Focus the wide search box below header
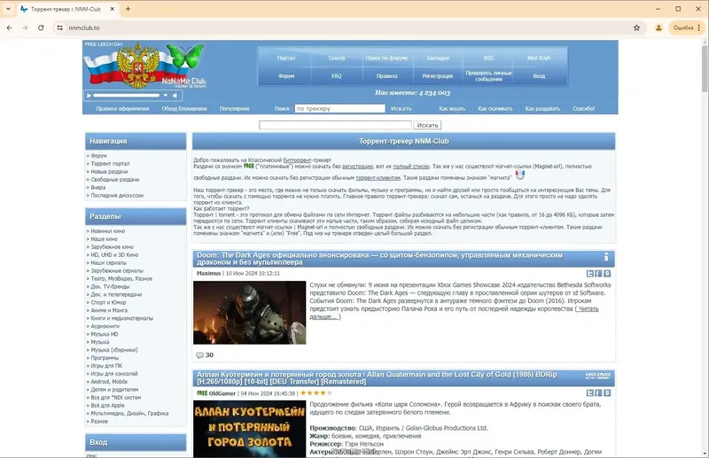Screen dimensions: 709x458 tap(336, 125)
